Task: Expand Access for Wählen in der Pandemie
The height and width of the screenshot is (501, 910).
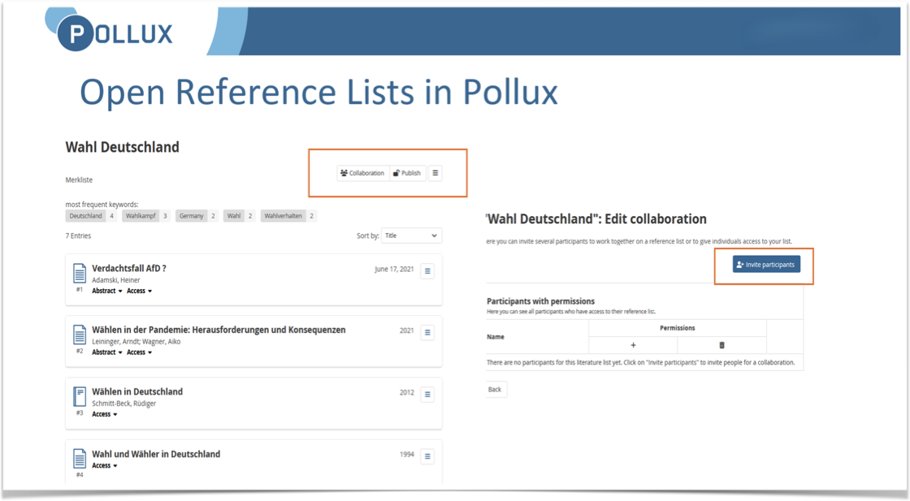Action: [x=139, y=352]
